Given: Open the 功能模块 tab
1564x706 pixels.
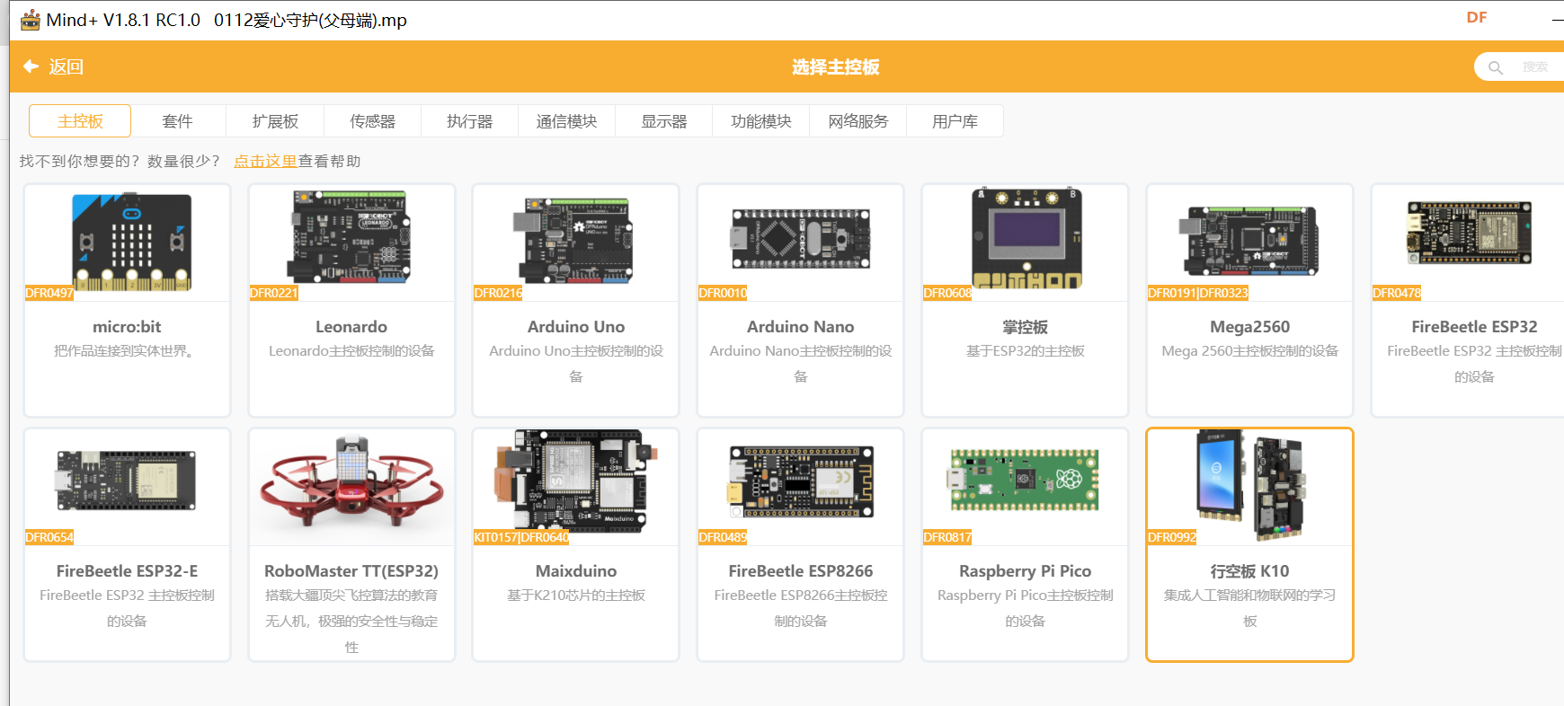Looking at the screenshot, I should point(760,121).
